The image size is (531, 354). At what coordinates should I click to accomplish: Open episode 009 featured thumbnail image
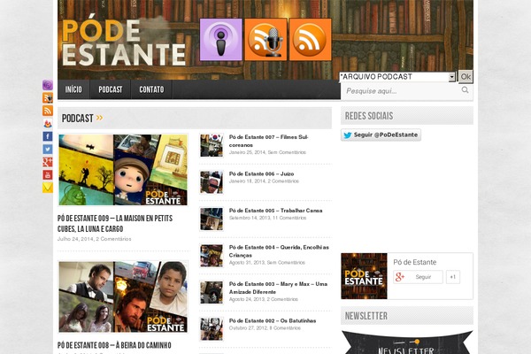click(x=123, y=170)
